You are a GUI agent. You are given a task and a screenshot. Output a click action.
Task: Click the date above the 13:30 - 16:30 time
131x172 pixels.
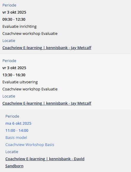[x=14, y=68]
